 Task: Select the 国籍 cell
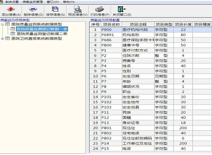[138, 118]
